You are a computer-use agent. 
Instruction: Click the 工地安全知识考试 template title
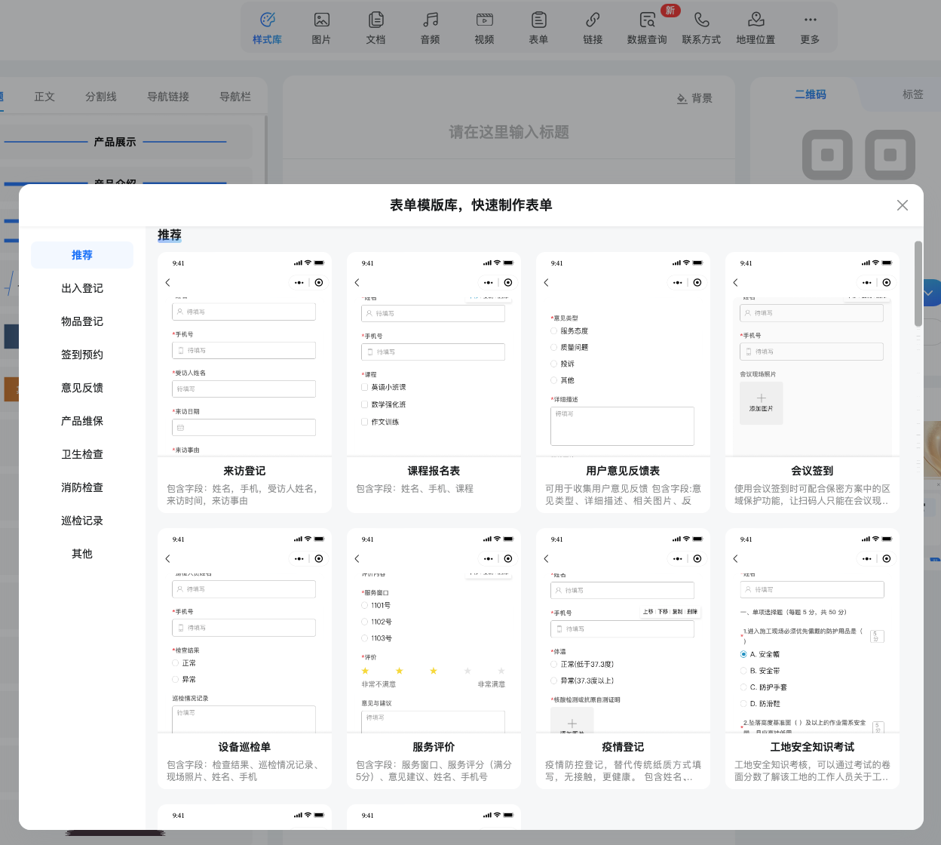coord(812,747)
